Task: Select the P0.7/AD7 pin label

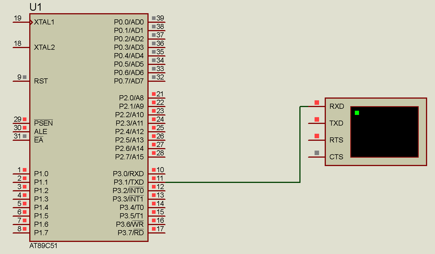Action: [x=129, y=81]
